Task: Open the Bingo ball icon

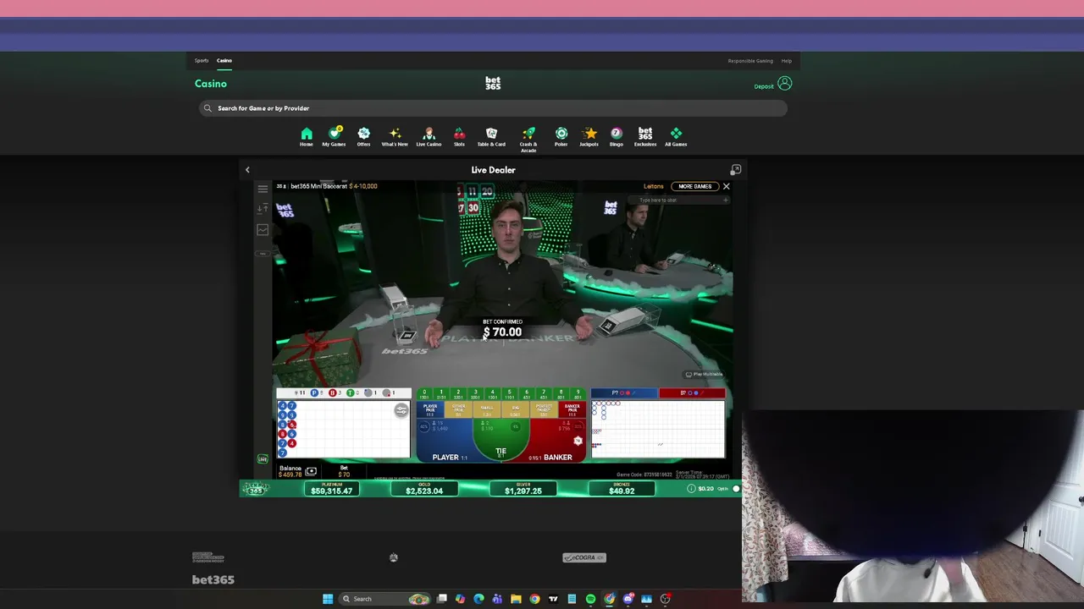Action: 617,137
